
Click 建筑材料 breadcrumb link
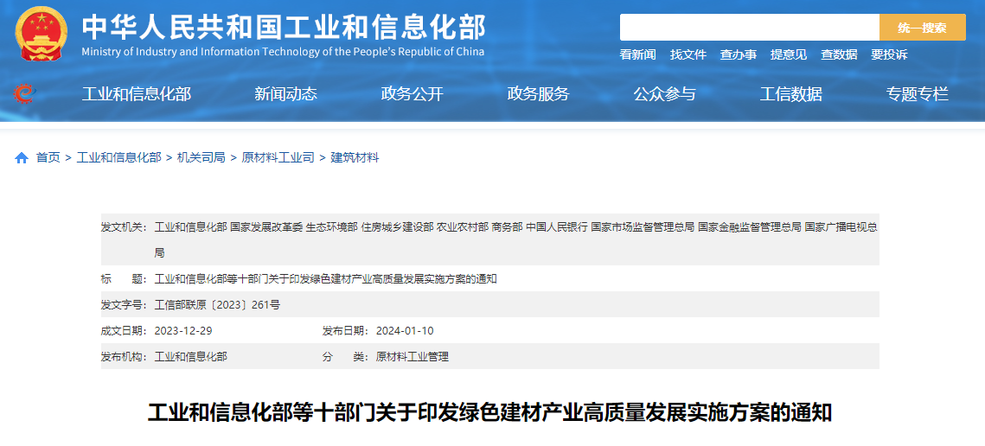[x=355, y=157]
